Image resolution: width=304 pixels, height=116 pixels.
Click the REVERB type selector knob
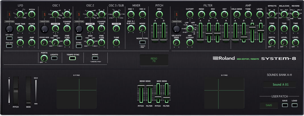295,14
